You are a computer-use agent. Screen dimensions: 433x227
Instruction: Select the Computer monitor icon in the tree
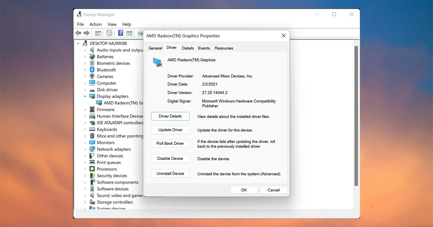(92, 83)
